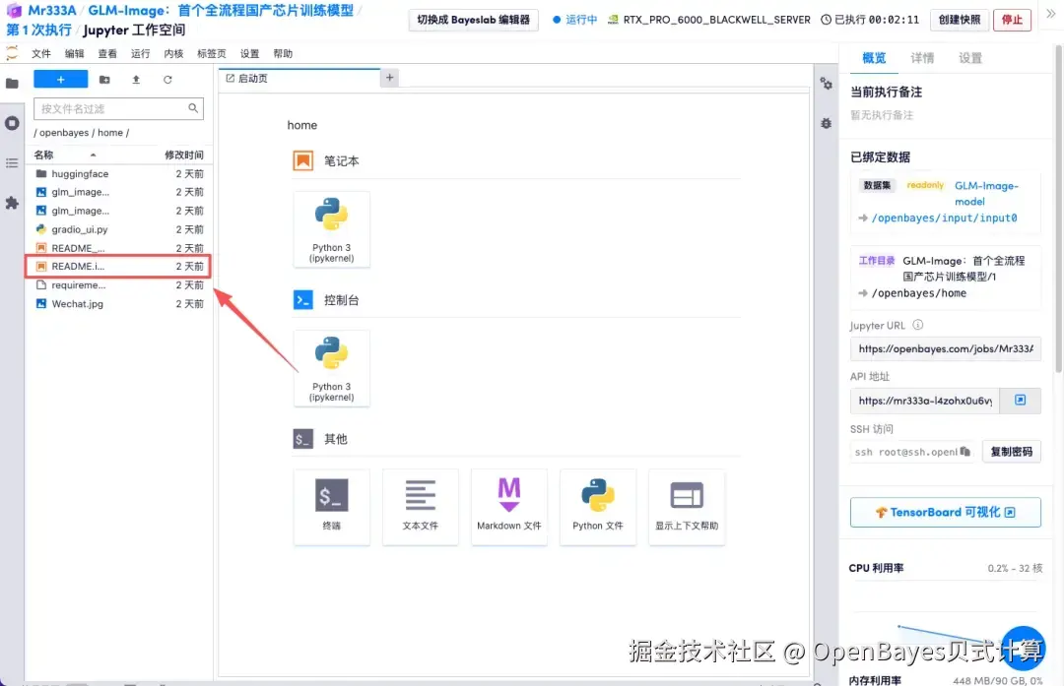
Task: Open 显示上下文帮助 contextual help card
Action: coord(687,507)
